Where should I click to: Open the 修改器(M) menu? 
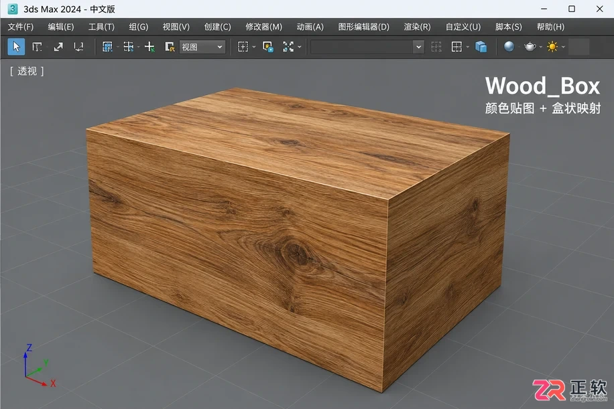coord(264,27)
